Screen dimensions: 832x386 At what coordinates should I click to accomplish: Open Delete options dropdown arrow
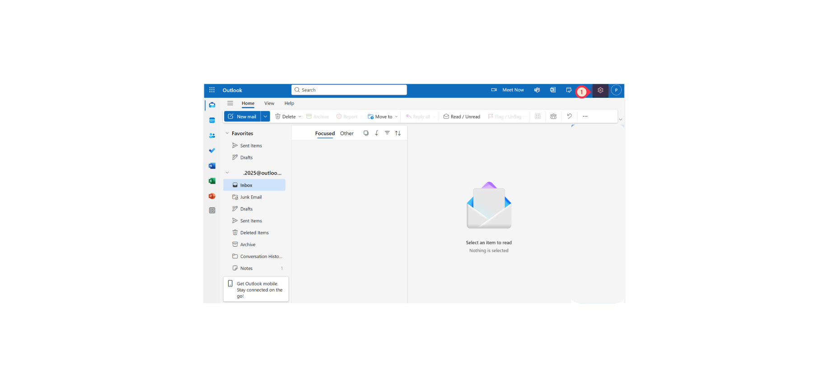click(x=300, y=117)
